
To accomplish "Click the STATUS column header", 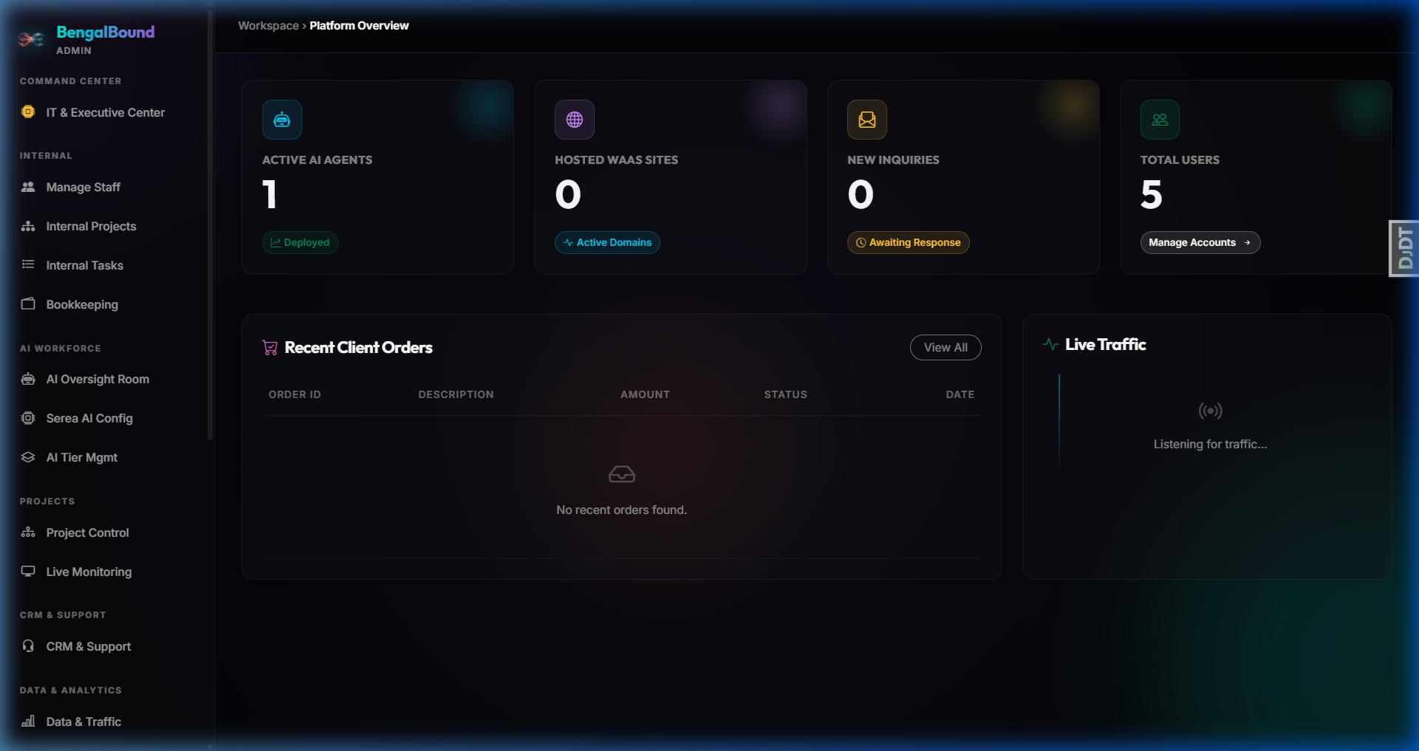I will point(785,394).
